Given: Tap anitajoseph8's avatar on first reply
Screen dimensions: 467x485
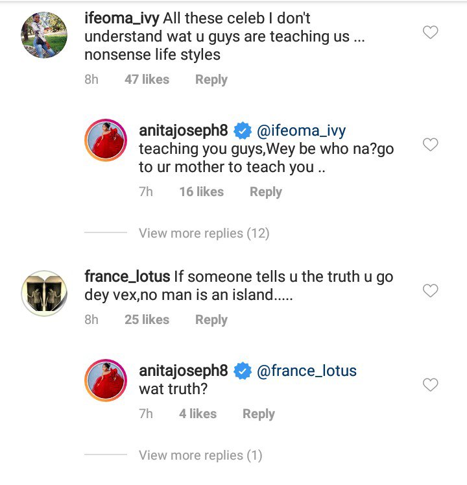Looking at the screenshot, I should pos(106,139).
